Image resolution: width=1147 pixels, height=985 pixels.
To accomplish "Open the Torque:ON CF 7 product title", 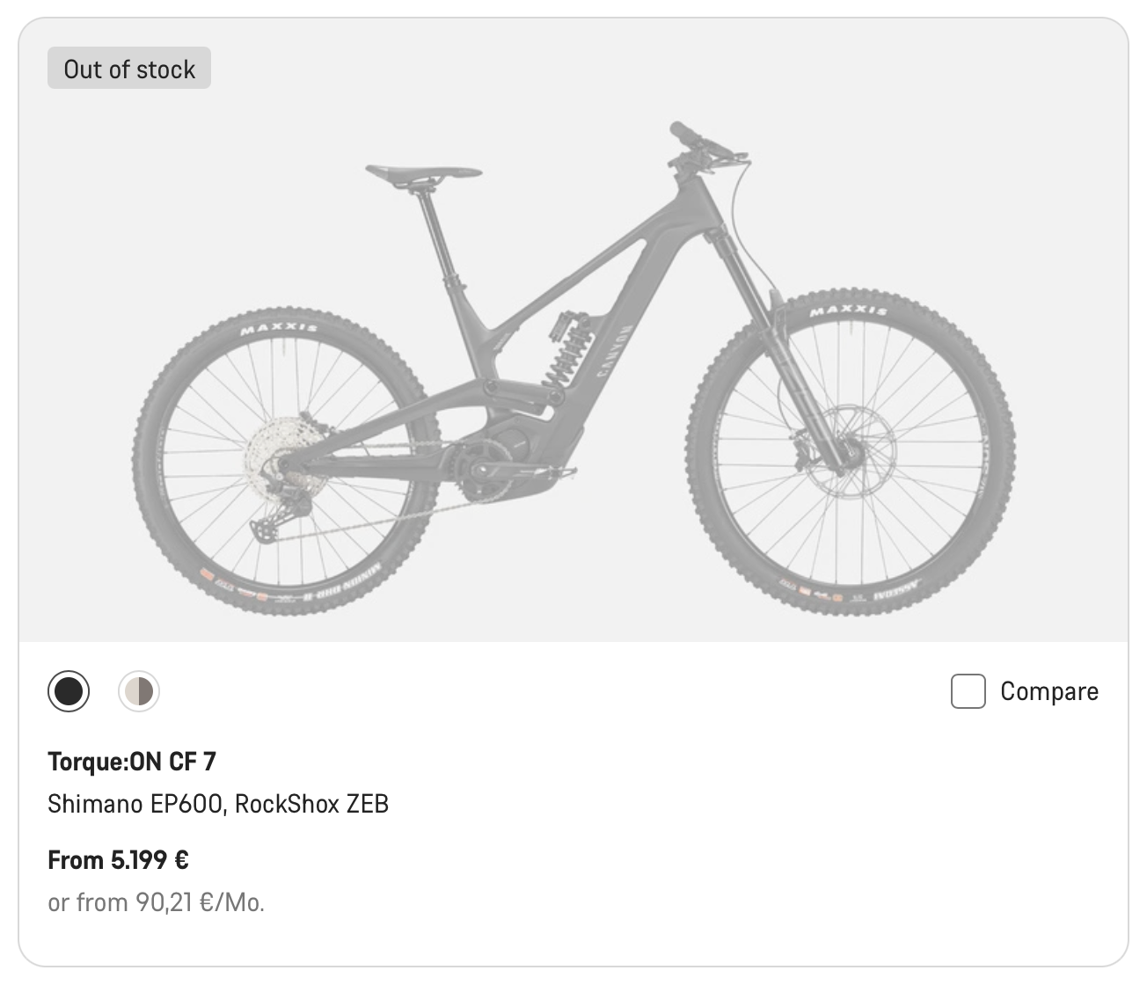I will click(x=132, y=761).
